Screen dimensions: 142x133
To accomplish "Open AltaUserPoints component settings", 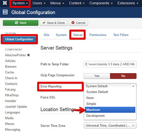I will (x=15, y=55).
